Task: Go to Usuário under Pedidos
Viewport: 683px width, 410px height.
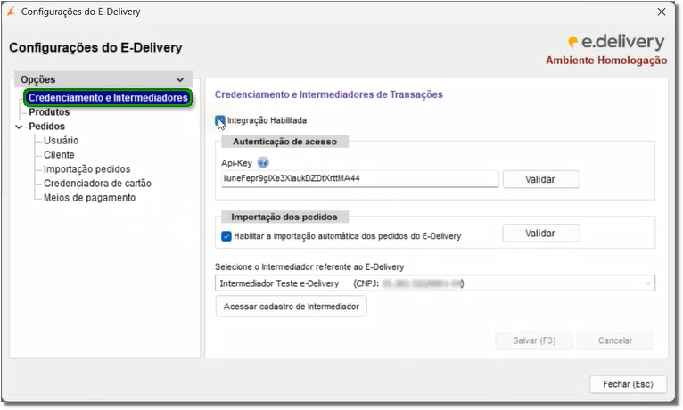Action: 61,141
